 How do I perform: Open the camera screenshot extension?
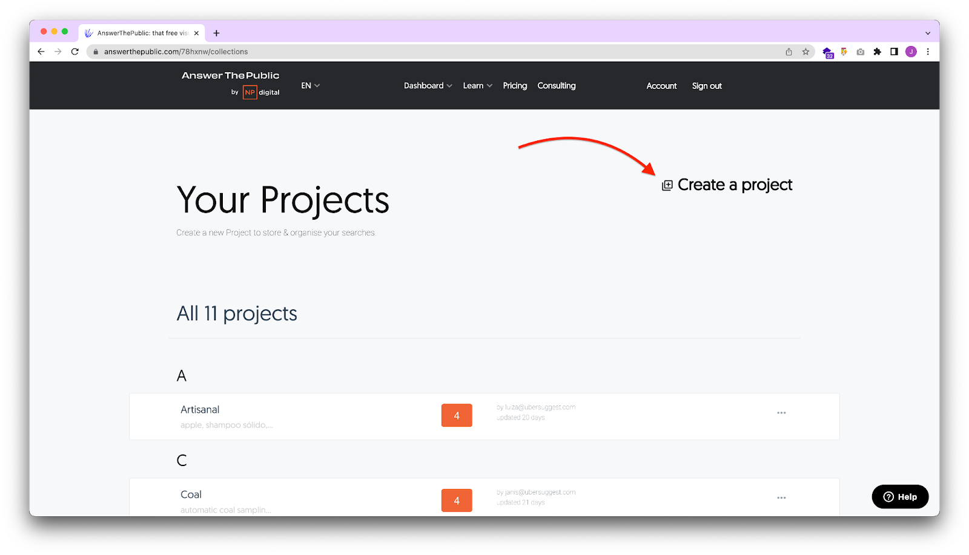(861, 51)
